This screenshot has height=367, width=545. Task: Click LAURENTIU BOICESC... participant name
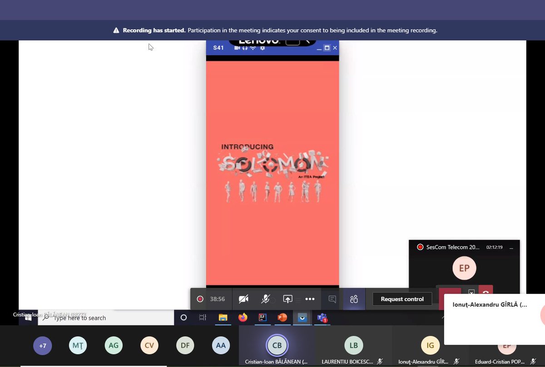tap(347, 362)
